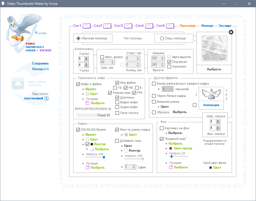Open the platinum status info icon
The height and width of the screenshot is (201, 256).
pos(47,98)
